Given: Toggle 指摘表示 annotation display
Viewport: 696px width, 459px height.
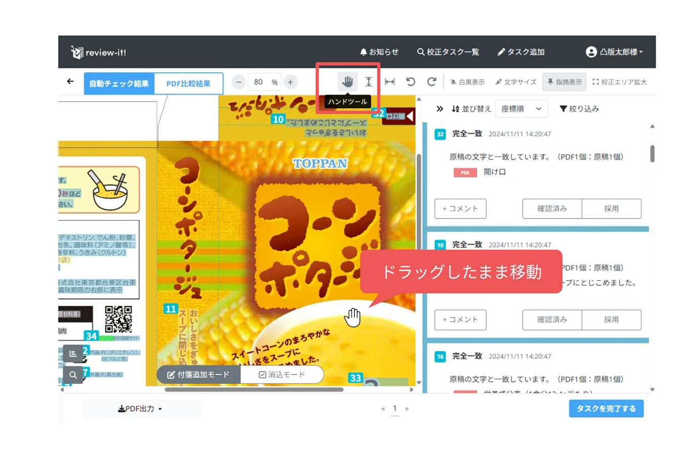Looking at the screenshot, I should pos(564,82).
